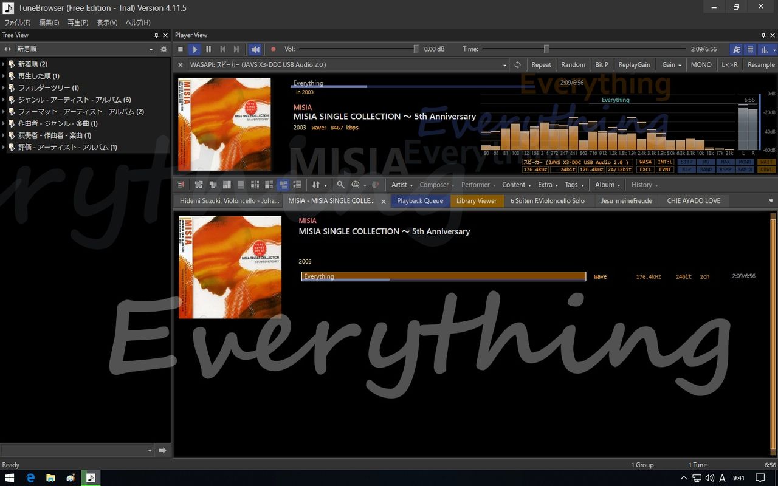This screenshot has height=486, width=778.
Task: Click the go arrow beside Tree View search
Action: [162, 450]
